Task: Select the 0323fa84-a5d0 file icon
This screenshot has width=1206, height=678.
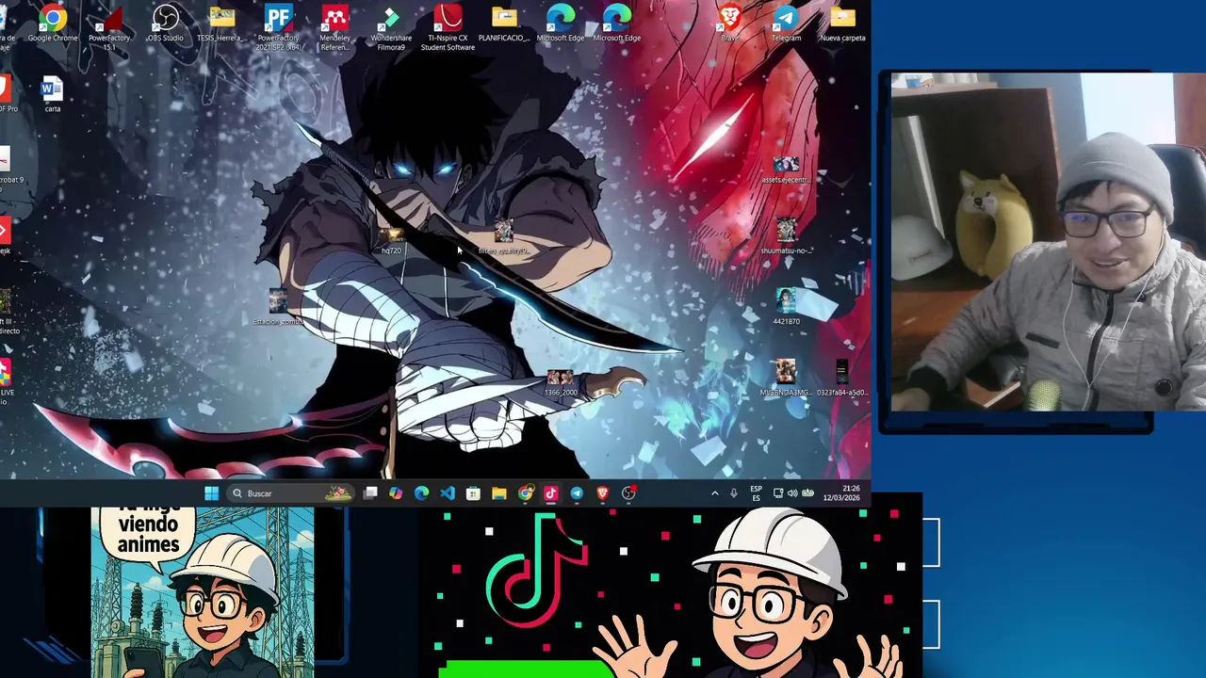Action: (842, 377)
